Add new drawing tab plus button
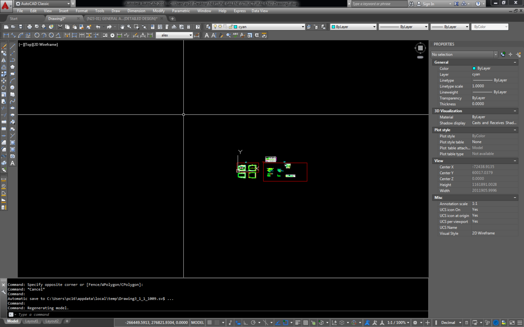The height and width of the screenshot is (327, 524). [172, 18]
